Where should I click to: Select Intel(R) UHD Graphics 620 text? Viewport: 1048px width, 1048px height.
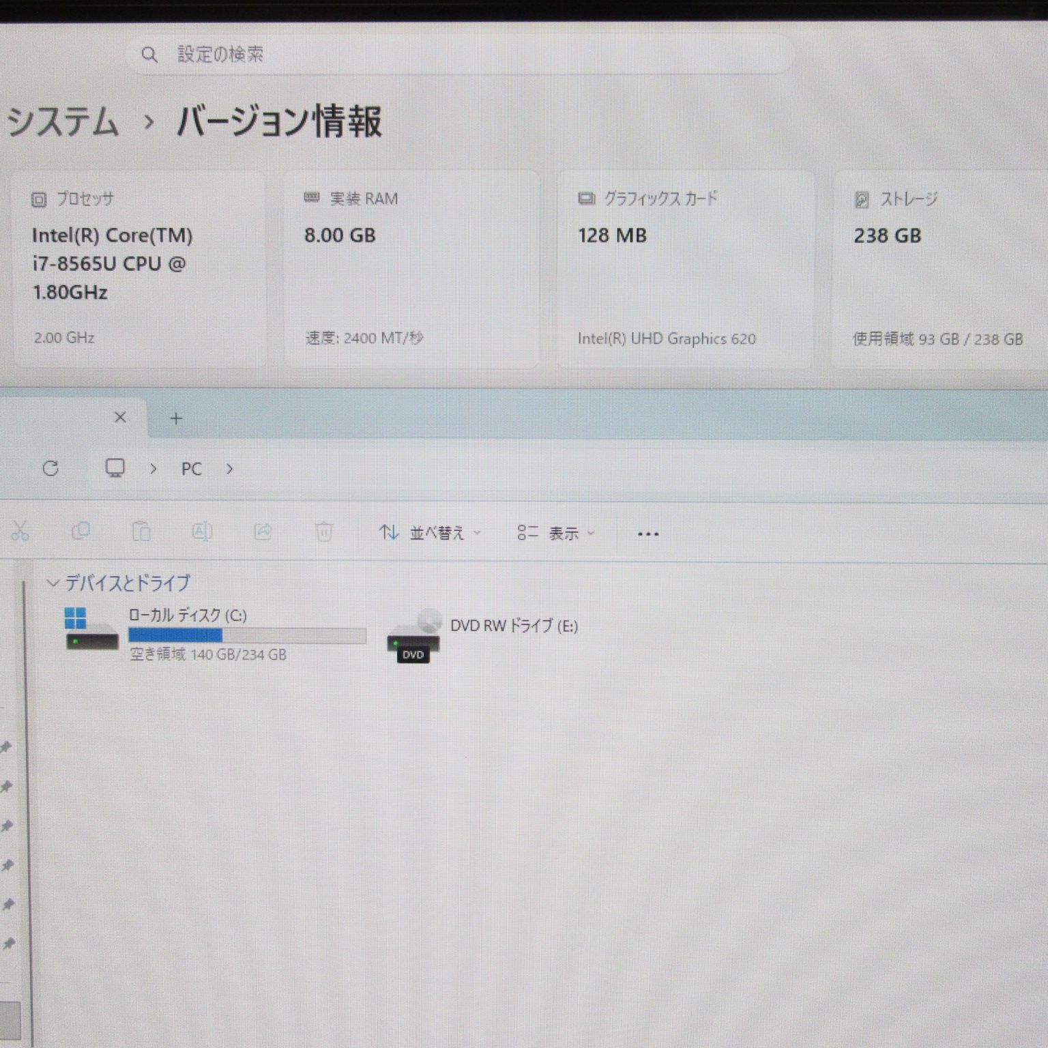tap(667, 338)
